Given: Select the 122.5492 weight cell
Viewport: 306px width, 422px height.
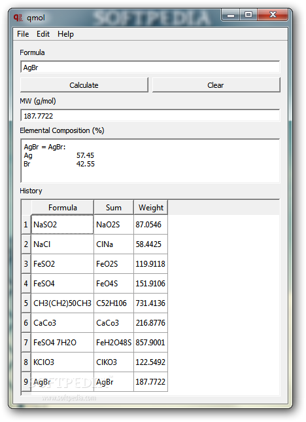Looking at the screenshot, I should (x=151, y=362).
